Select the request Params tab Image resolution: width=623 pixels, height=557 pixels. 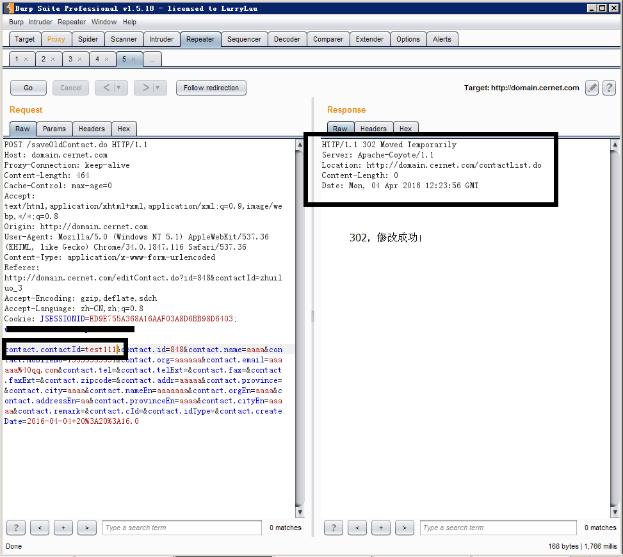[x=54, y=129]
